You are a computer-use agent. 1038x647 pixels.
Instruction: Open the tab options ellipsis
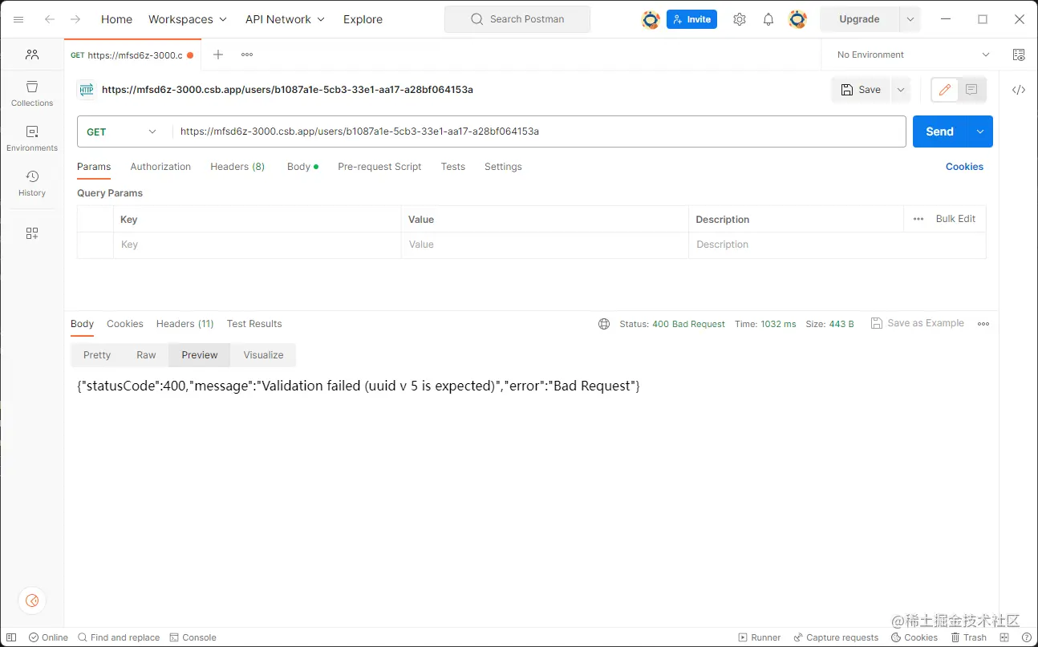[x=247, y=55]
